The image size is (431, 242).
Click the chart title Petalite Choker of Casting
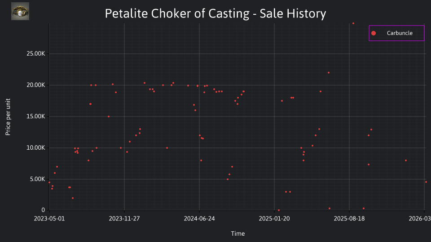click(215, 13)
